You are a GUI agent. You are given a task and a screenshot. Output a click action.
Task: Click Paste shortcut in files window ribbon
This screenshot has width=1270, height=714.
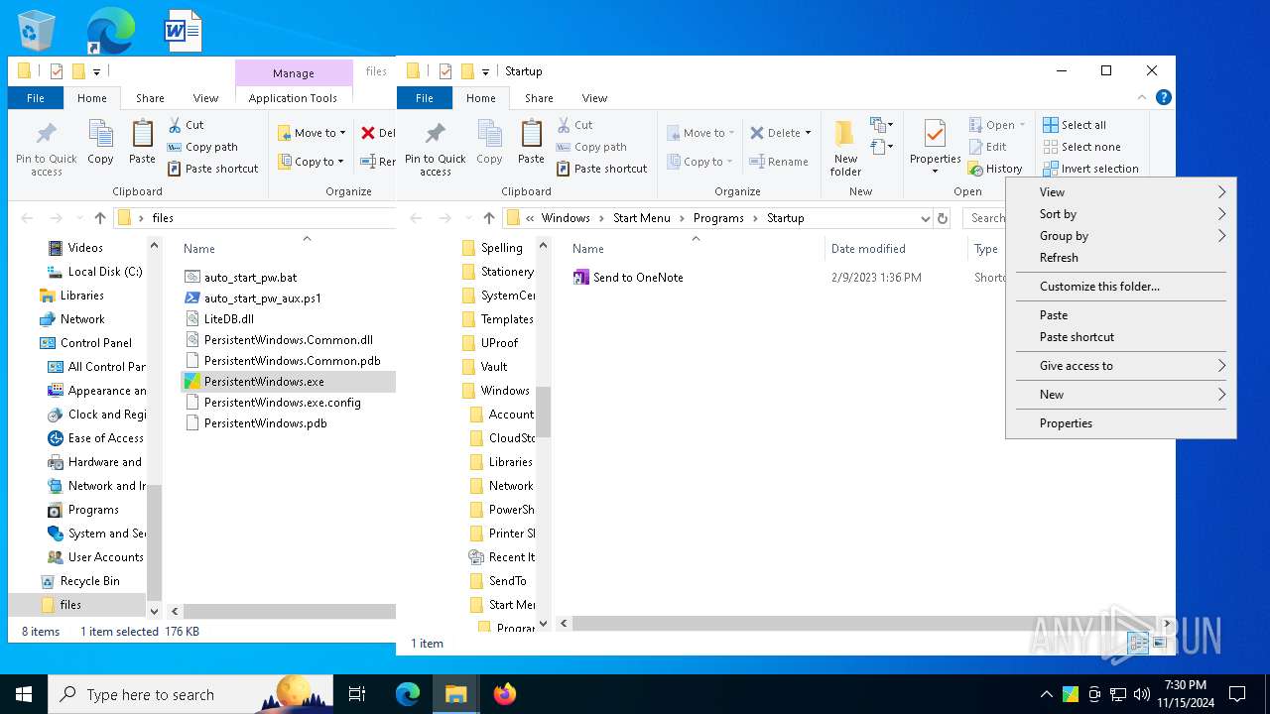pyautogui.click(x=212, y=169)
